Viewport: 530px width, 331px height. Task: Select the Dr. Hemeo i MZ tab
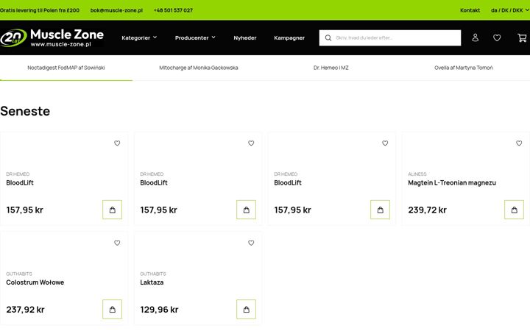[331, 68]
